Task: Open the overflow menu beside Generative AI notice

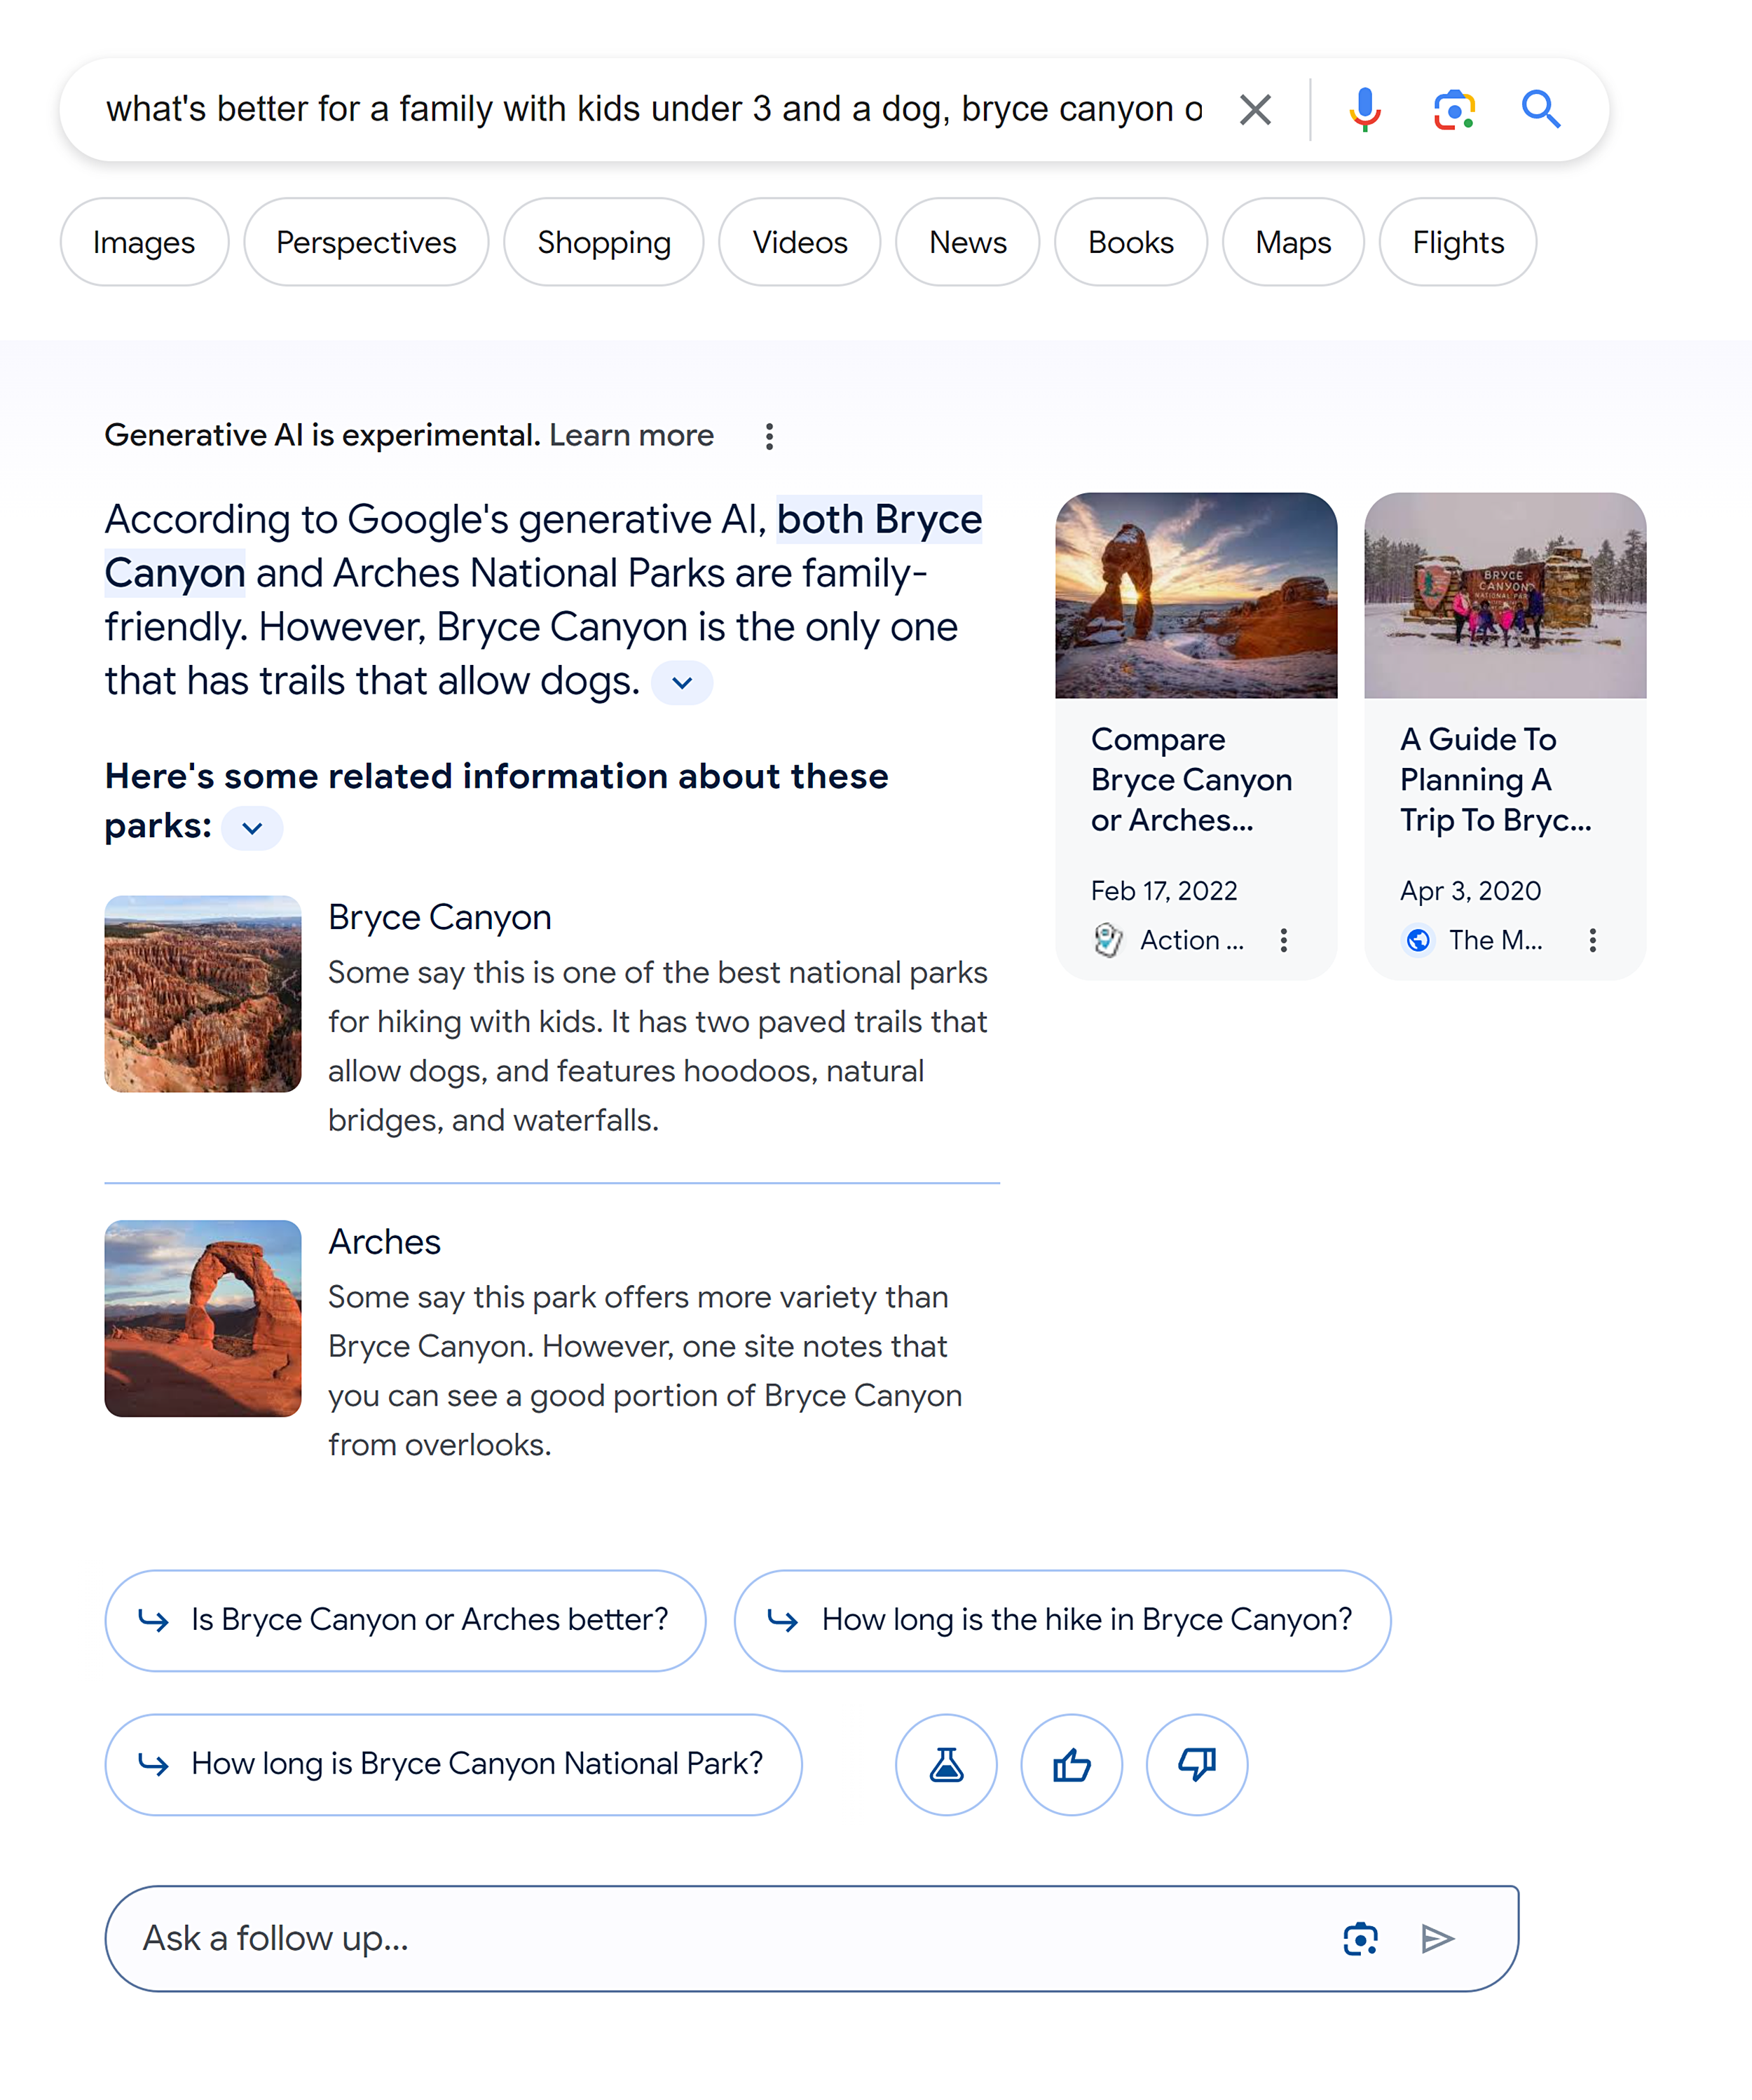Action: click(769, 436)
